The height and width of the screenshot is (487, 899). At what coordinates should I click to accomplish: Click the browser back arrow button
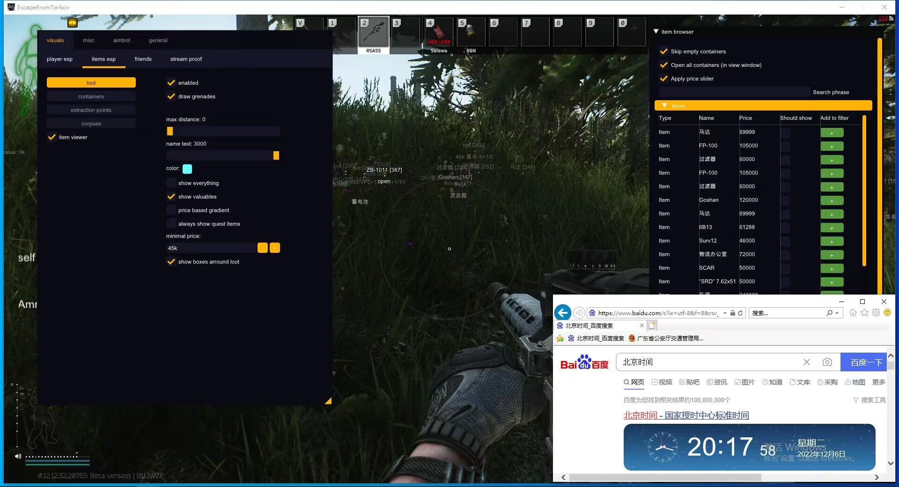[562, 313]
